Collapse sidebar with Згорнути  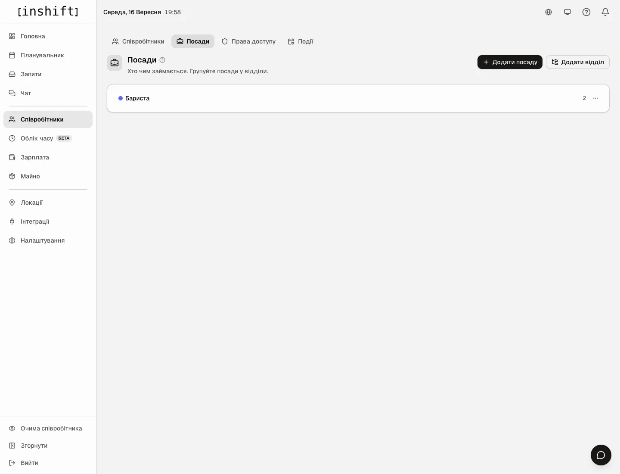pyautogui.click(x=48, y=446)
